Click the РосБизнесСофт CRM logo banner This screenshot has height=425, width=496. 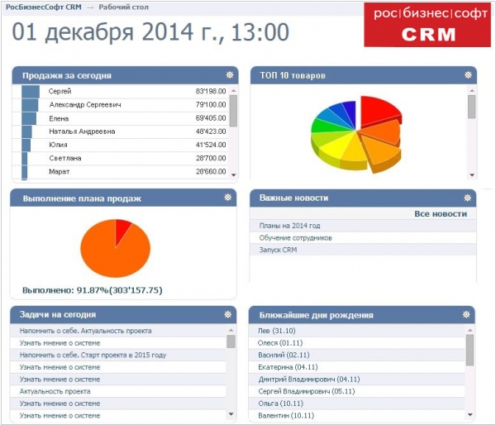pos(427,25)
